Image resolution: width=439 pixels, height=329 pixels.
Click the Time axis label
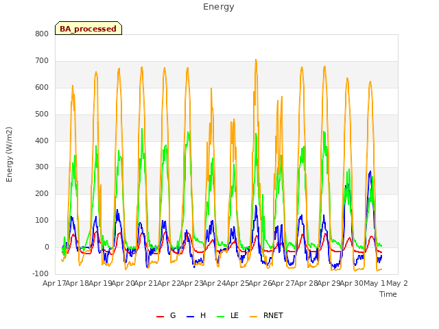388,294
